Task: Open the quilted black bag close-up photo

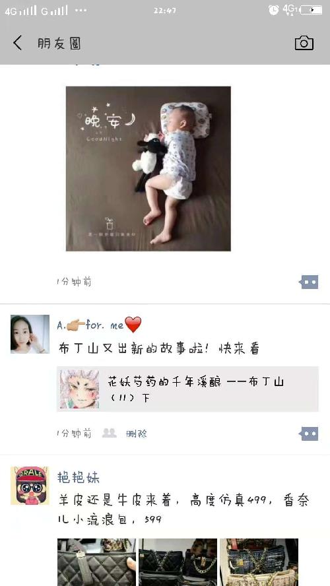Action: coord(97,562)
